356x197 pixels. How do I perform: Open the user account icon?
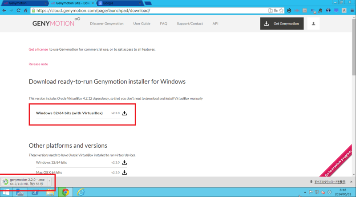[313, 24]
